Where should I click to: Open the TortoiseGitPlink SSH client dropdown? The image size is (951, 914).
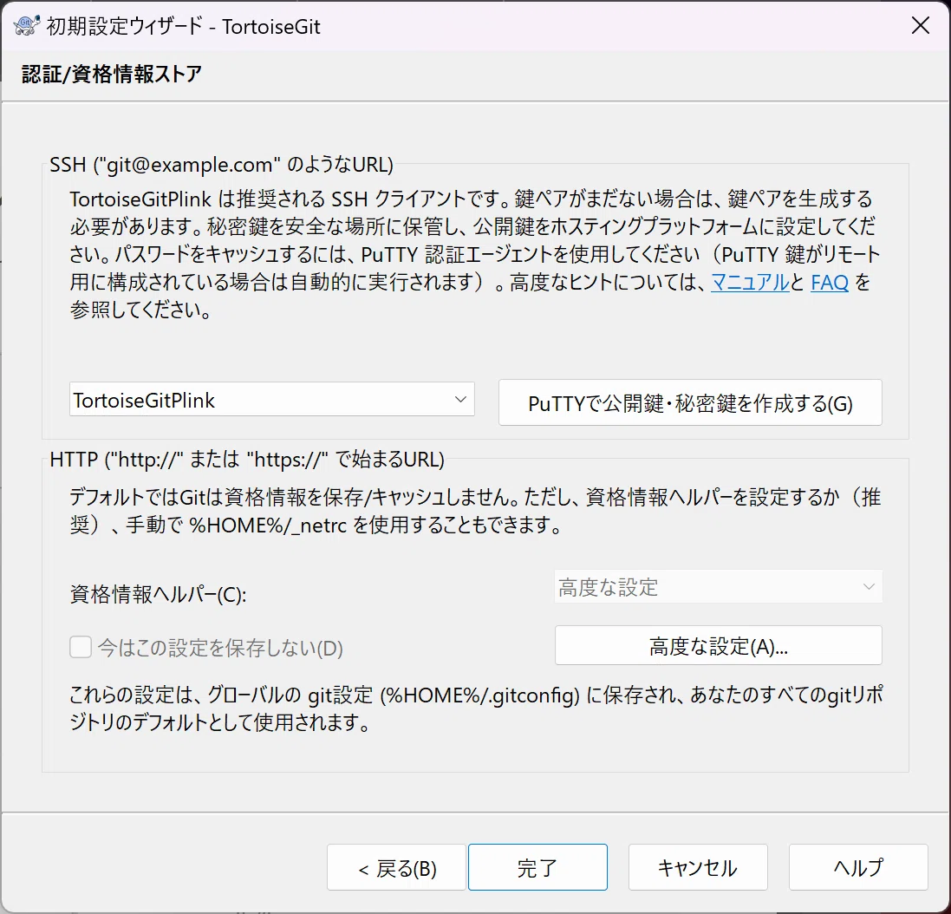point(271,400)
